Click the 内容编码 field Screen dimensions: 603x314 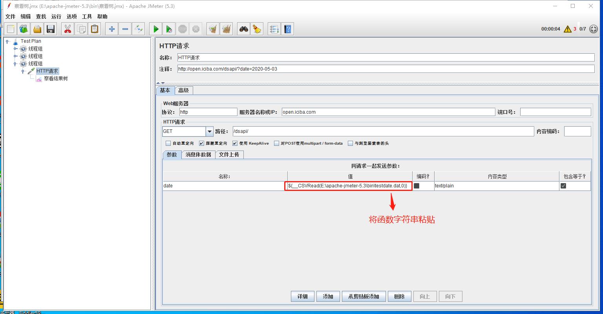point(577,131)
